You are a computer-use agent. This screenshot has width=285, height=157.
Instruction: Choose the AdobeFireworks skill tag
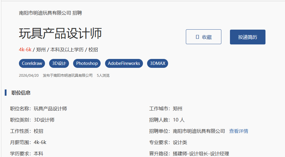click(124, 63)
